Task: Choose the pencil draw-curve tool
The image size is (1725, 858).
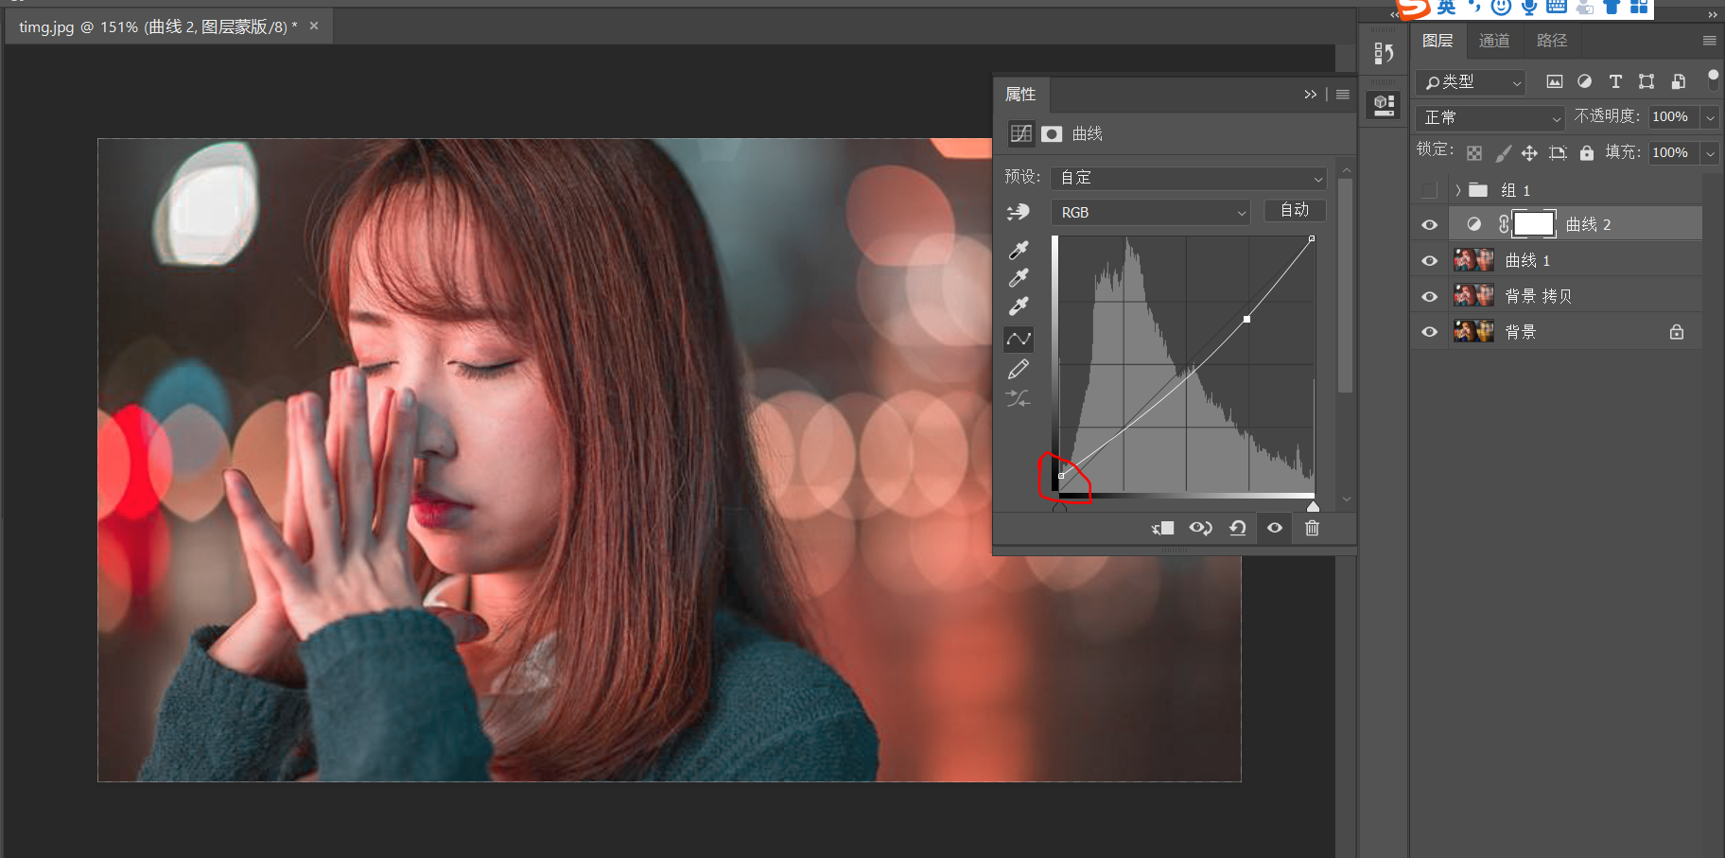Action: [1019, 369]
